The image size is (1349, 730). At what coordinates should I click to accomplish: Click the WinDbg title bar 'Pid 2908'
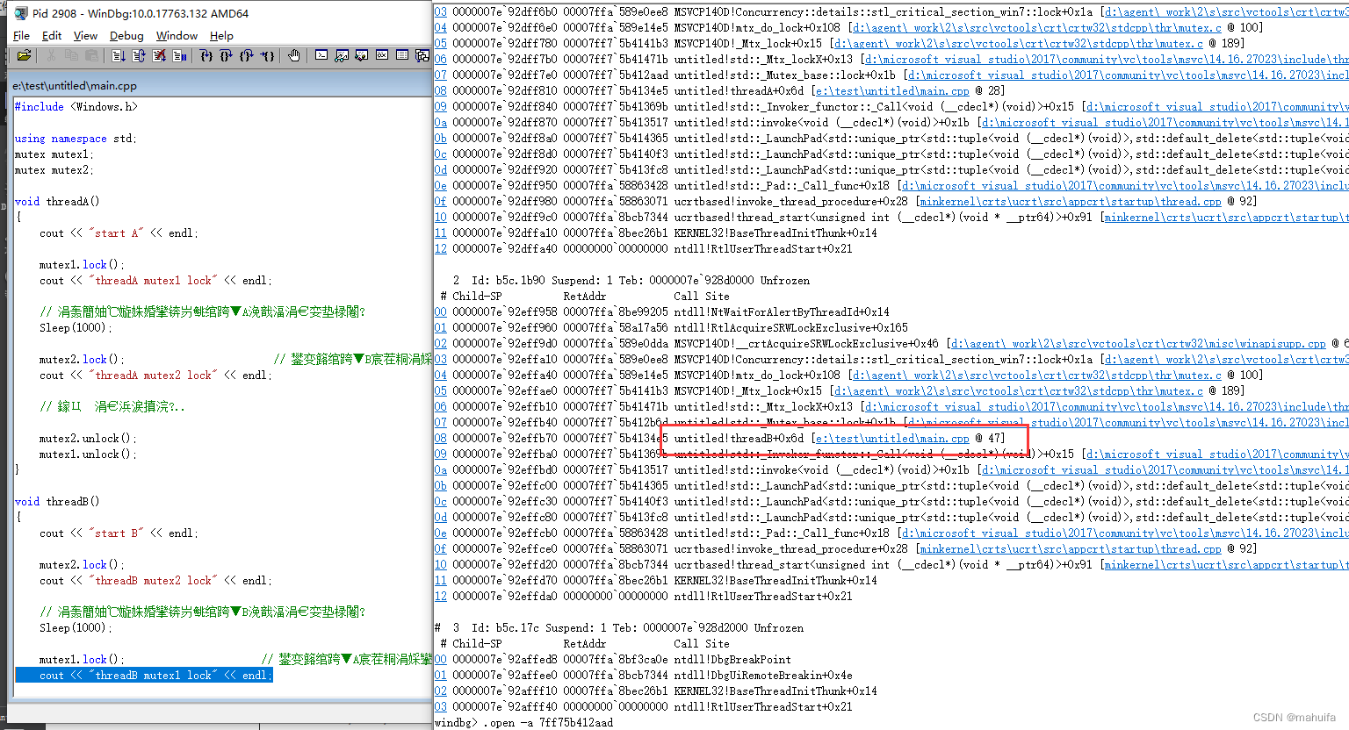[141, 13]
